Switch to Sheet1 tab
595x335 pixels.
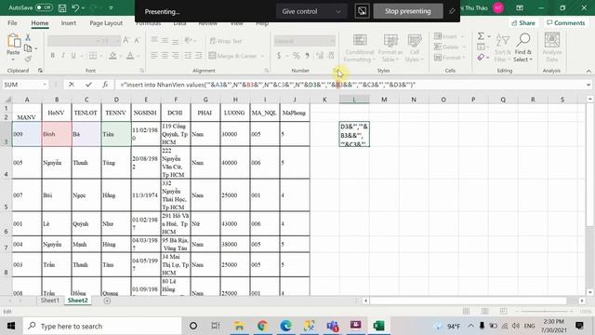pos(49,301)
